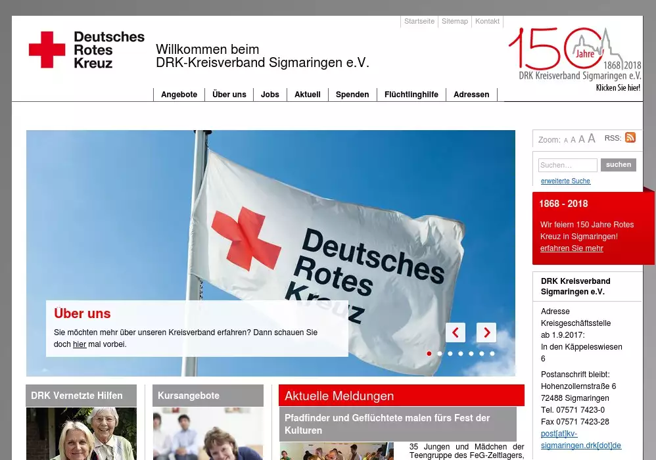Click the Deutsches Rotes Kreuz logo
The image size is (656, 460).
[x=87, y=50]
